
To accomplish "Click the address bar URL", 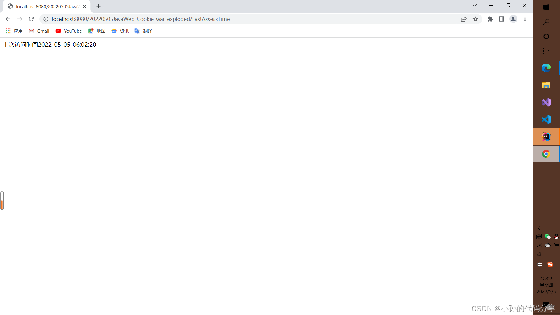I will (141, 19).
